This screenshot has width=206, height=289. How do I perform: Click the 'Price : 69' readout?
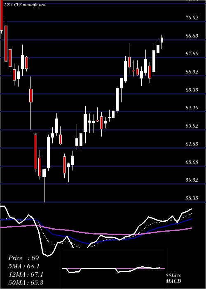(x=24, y=258)
